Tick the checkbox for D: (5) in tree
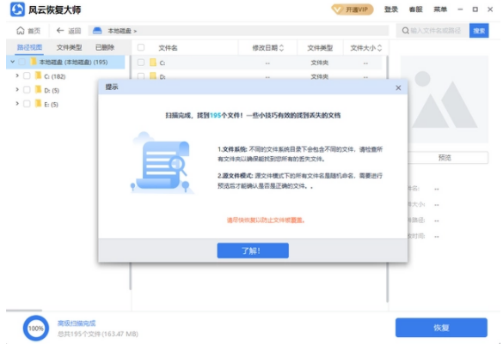 (x=27, y=90)
